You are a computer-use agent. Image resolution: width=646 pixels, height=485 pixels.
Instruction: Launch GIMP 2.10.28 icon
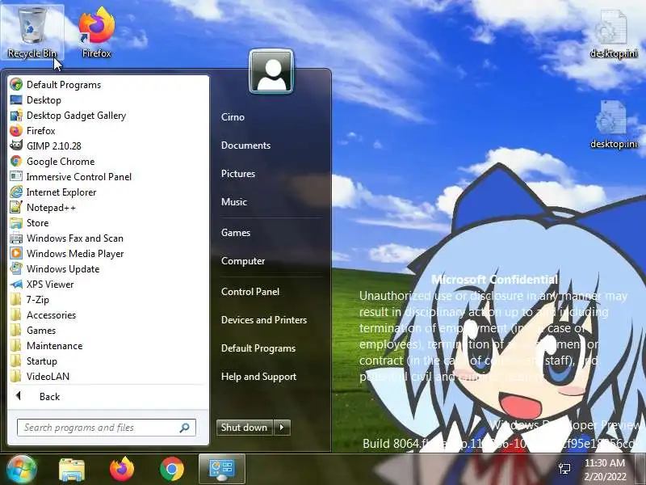[16, 146]
